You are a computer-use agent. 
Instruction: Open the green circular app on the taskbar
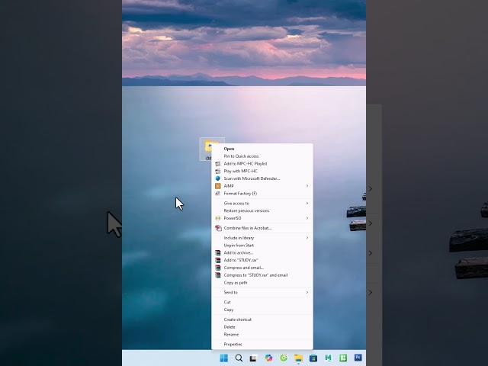click(x=284, y=358)
